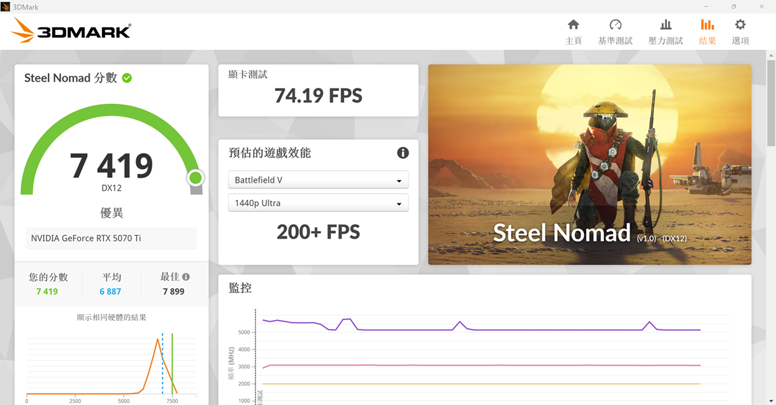Viewport: 776px width, 405px height.
Task: Minimize the 3DMark window
Action: [x=706, y=7]
